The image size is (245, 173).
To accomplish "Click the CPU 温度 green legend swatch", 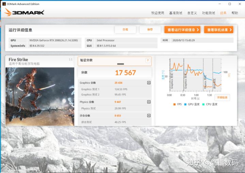I will (203, 104).
